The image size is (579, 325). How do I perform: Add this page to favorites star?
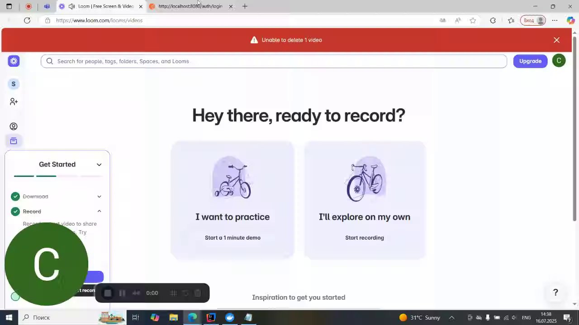[x=473, y=20]
